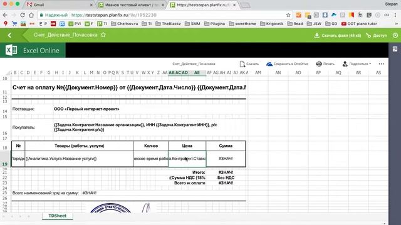Screen dimensions: 401x225
Task: Open the Read bookmarks folder
Action: pos(295,24)
